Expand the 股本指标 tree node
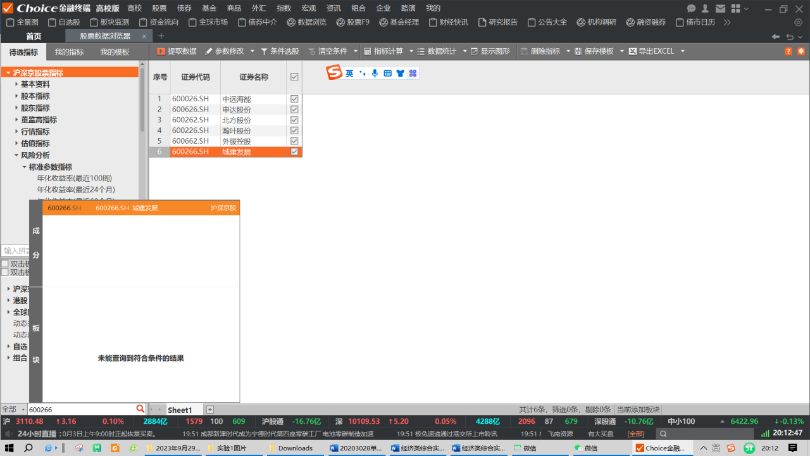 click(16, 96)
